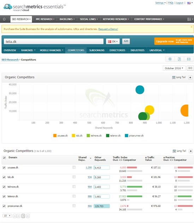This screenshot has width=194, height=223.
Task: Open the SEO Research breadcrumb link
Action: coord(10,60)
